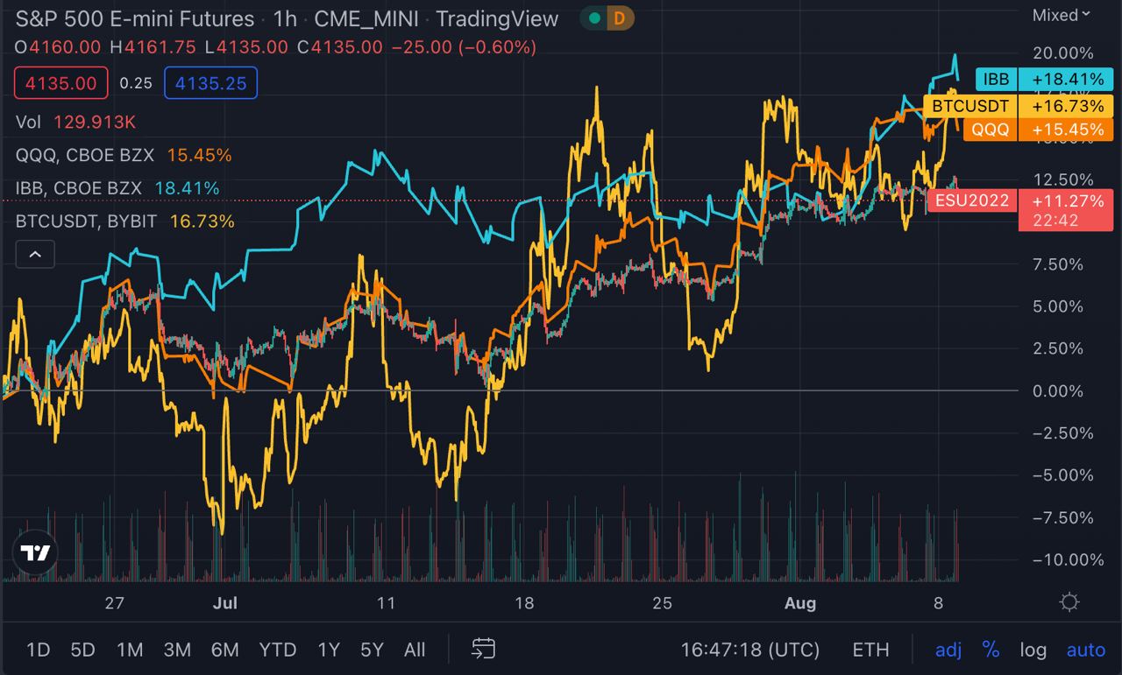
Task: Click the 16:47:18 (UTC) timezone clock
Action: point(750,650)
